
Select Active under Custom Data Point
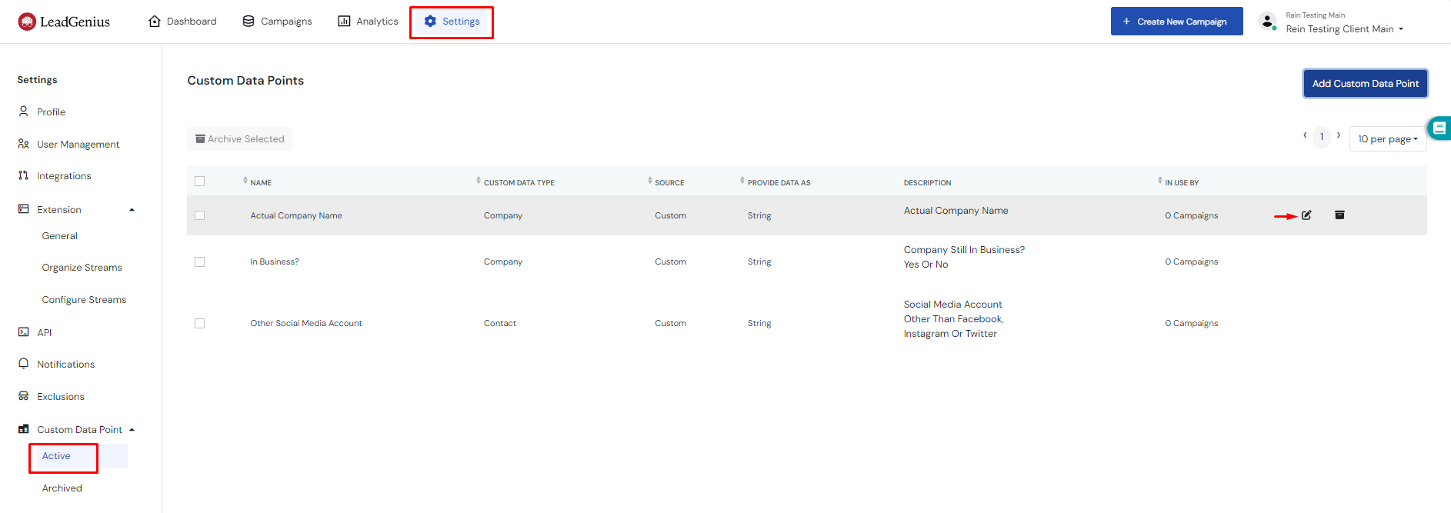point(56,456)
